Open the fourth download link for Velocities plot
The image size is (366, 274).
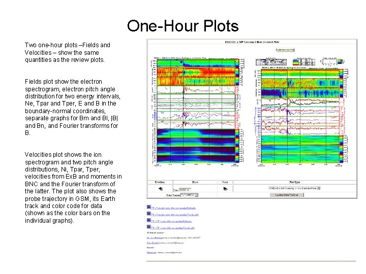click(173, 228)
